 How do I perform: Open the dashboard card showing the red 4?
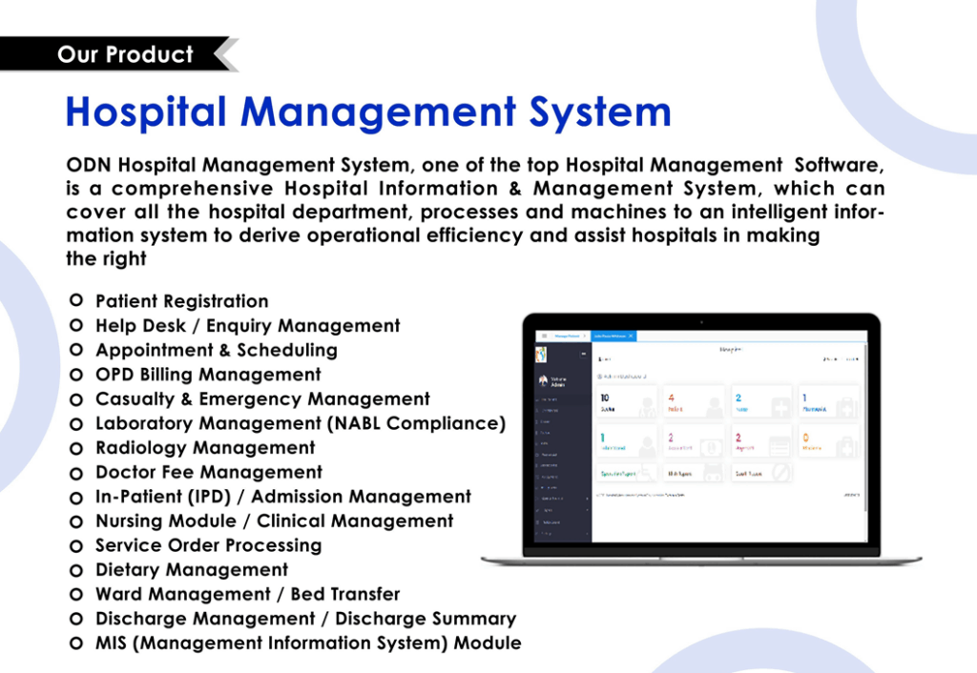point(695,402)
